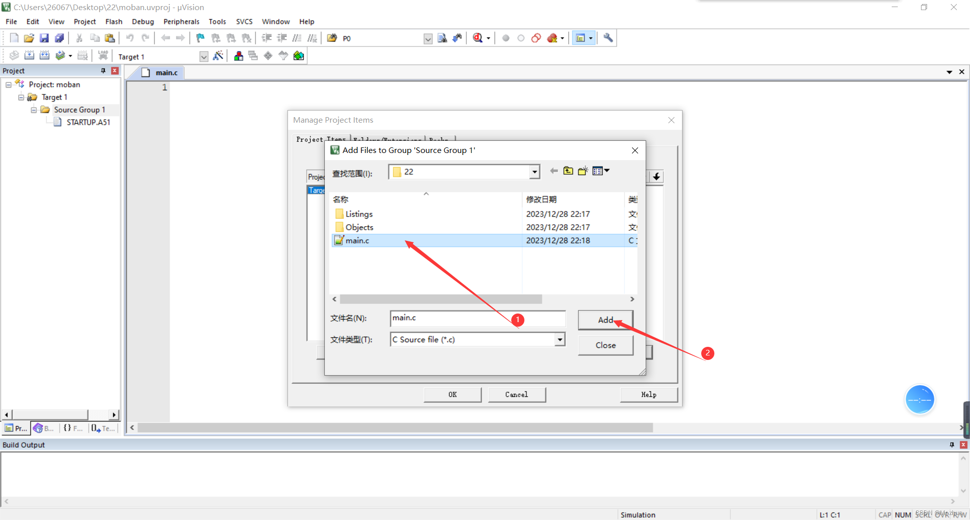Click the file list horizontal scrollbar thumb
The height and width of the screenshot is (520, 970).
(441, 299)
